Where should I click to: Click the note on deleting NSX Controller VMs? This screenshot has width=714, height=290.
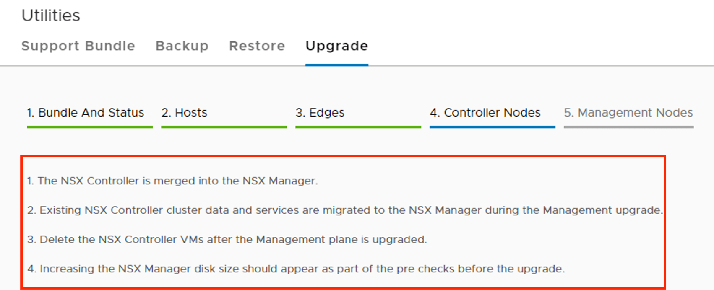coord(227,239)
